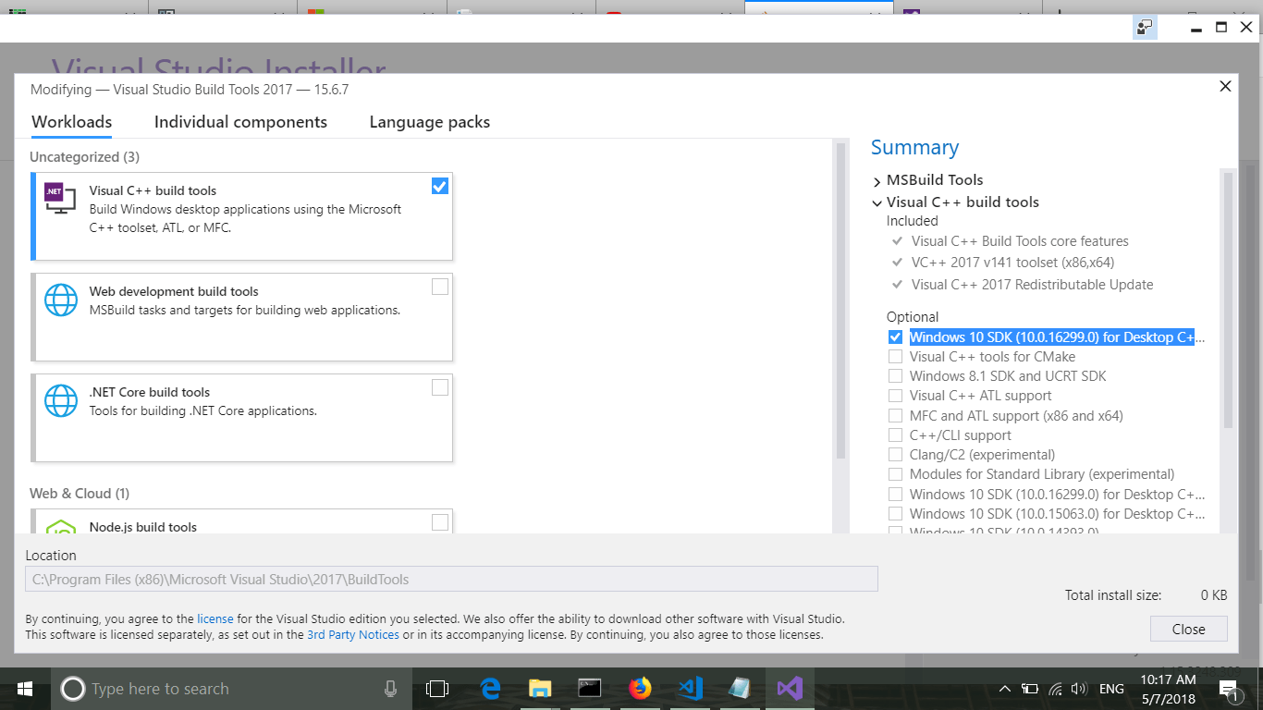Open Visual Studio Code from the taskbar
The height and width of the screenshot is (710, 1263).
[x=690, y=689]
